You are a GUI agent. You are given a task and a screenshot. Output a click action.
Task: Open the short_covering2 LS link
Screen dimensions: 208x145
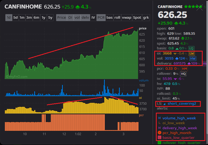tap(182, 104)
